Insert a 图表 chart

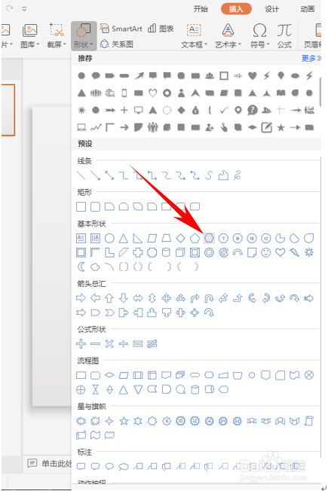click(x=161, y=29)
